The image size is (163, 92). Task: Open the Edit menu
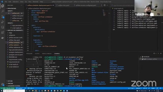pyautogui.click(x=10, y=2)
